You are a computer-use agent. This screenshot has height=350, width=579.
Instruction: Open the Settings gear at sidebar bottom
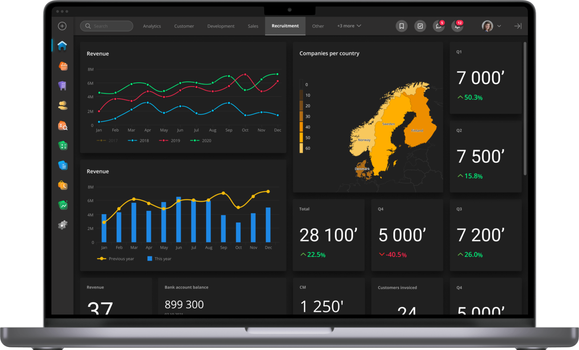pos(62,225)
